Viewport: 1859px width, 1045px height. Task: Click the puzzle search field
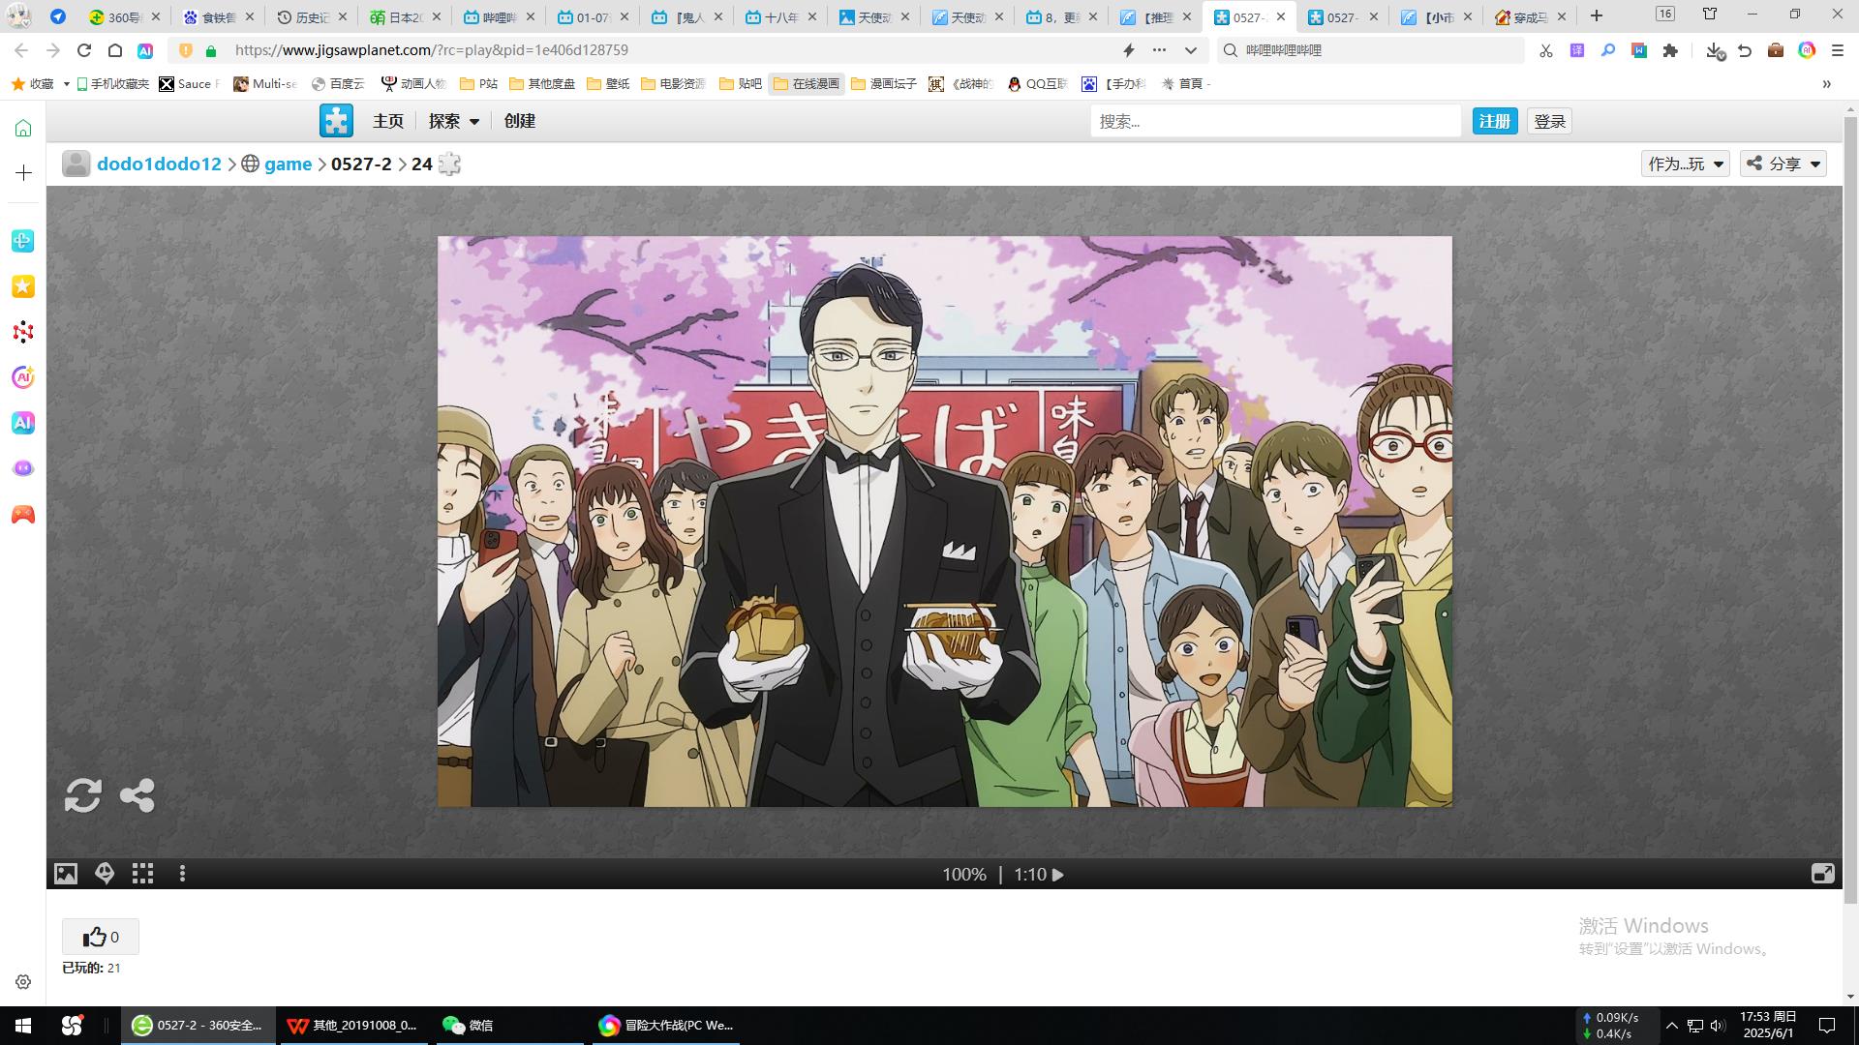(x=1275, y=121)
